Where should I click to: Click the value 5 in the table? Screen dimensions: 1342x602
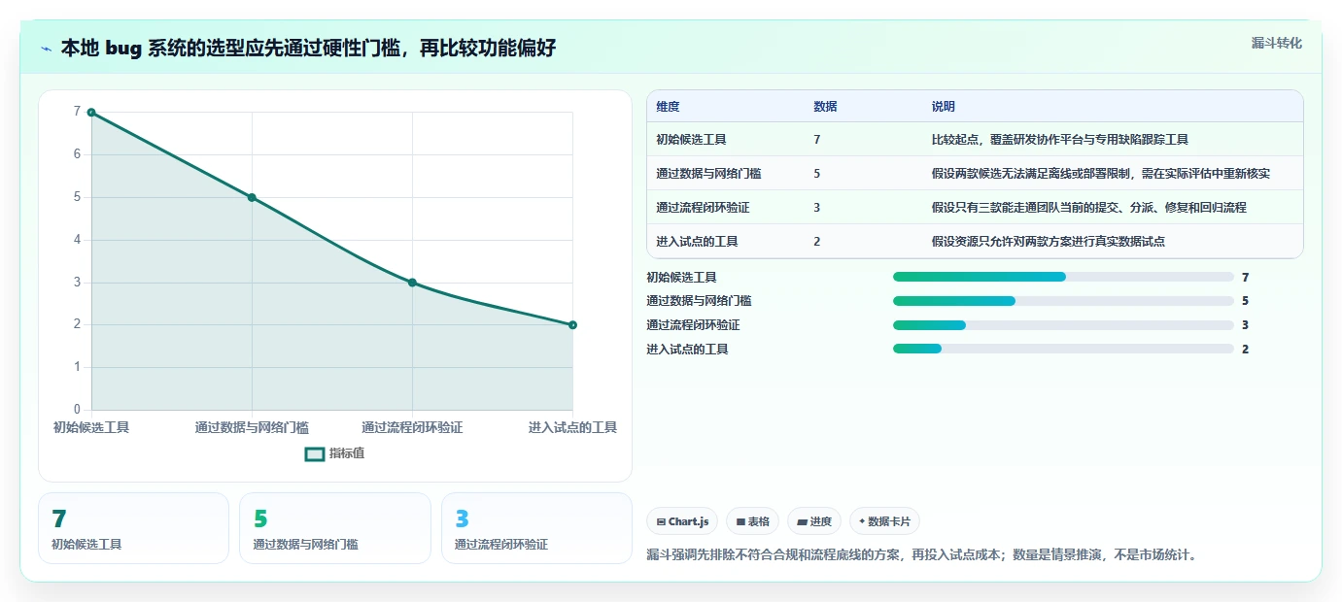[x=817, y=174]
